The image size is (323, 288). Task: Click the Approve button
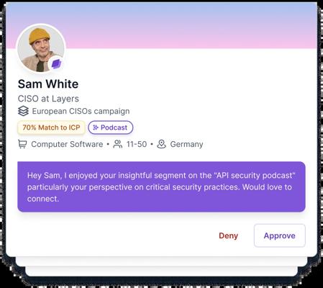[280, 235]
